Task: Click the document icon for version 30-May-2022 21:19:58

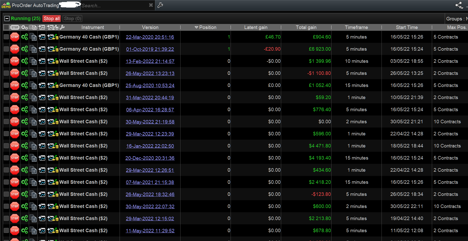Action: click(33, 122)
